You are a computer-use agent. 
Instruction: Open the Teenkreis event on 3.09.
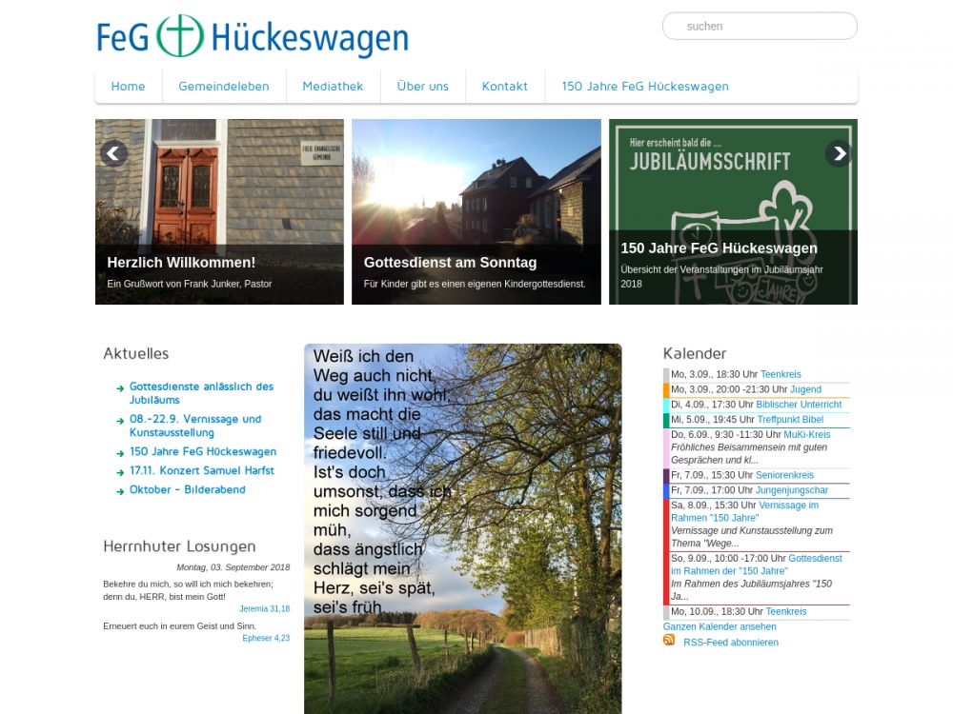click(781, 375)
